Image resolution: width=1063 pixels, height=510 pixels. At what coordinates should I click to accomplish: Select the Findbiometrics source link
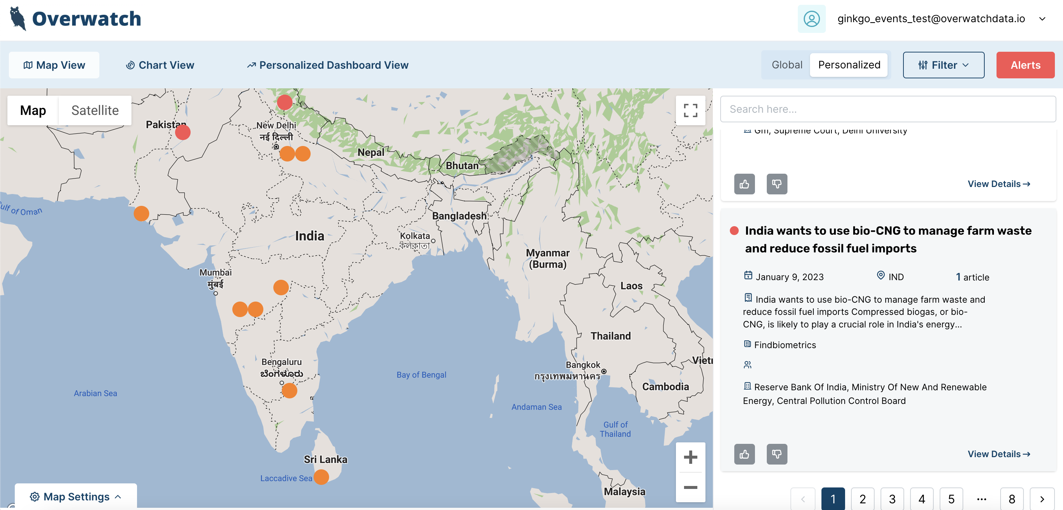(x=785, y=344)
